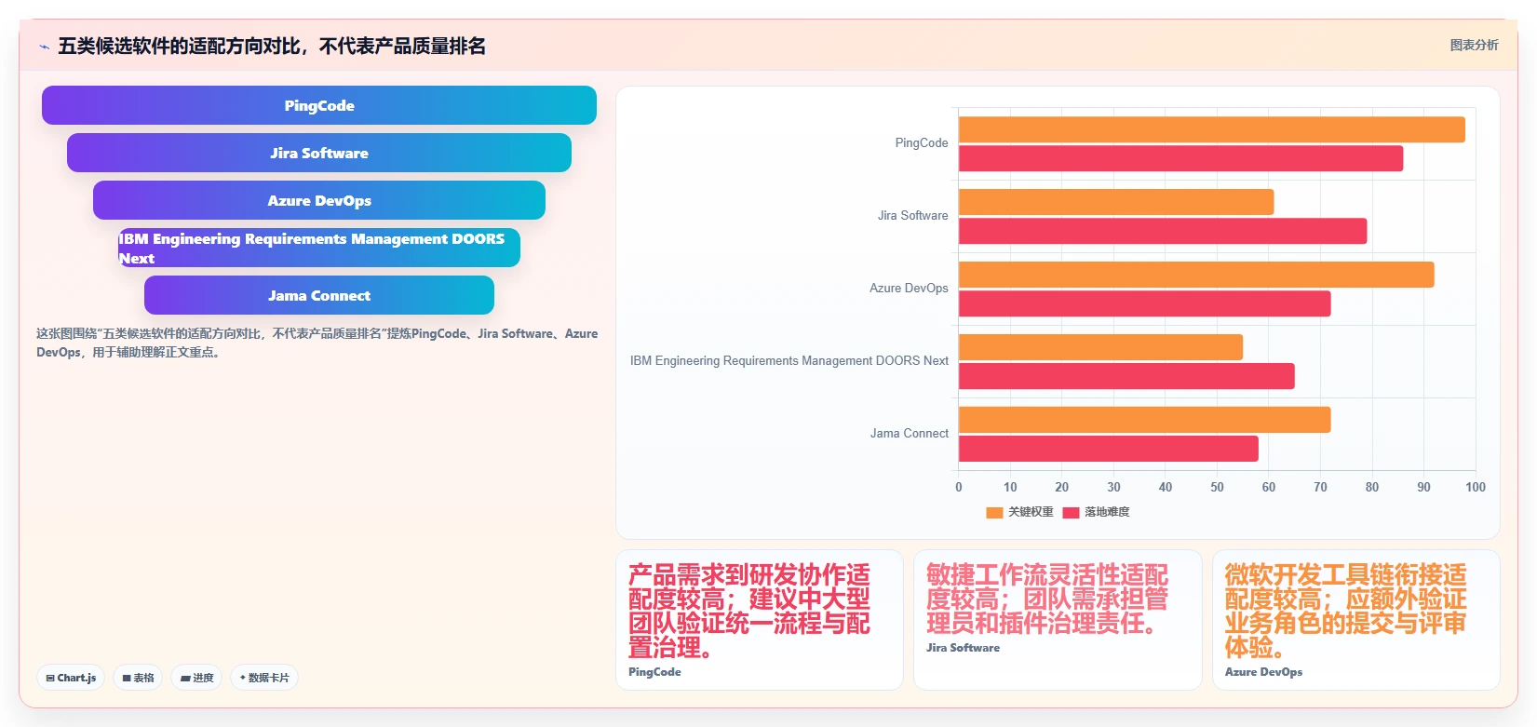1537x727 pixels.
Task: Click the Jira Software axis label in chart
Action: pyautogui.click(x=912, y=215)
